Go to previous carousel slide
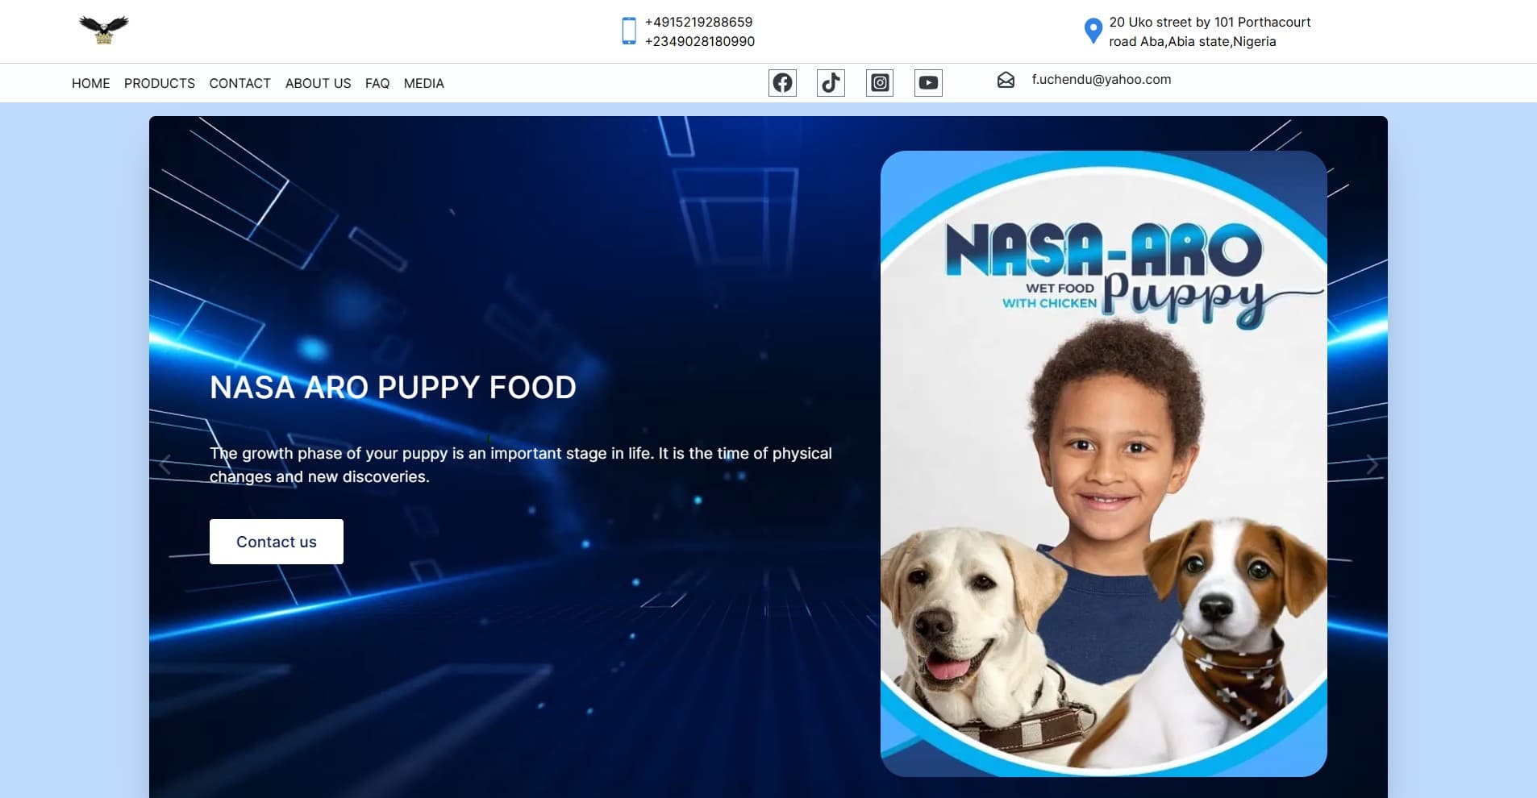 pos(165,465)
